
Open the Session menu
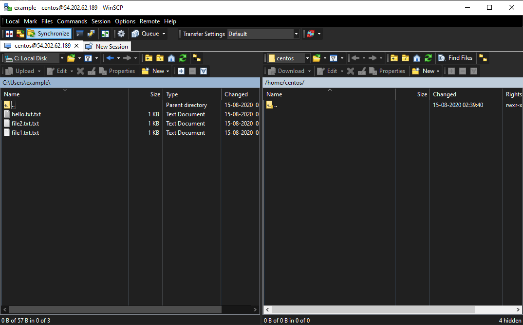pyautogui.click(x=101, y=21)
